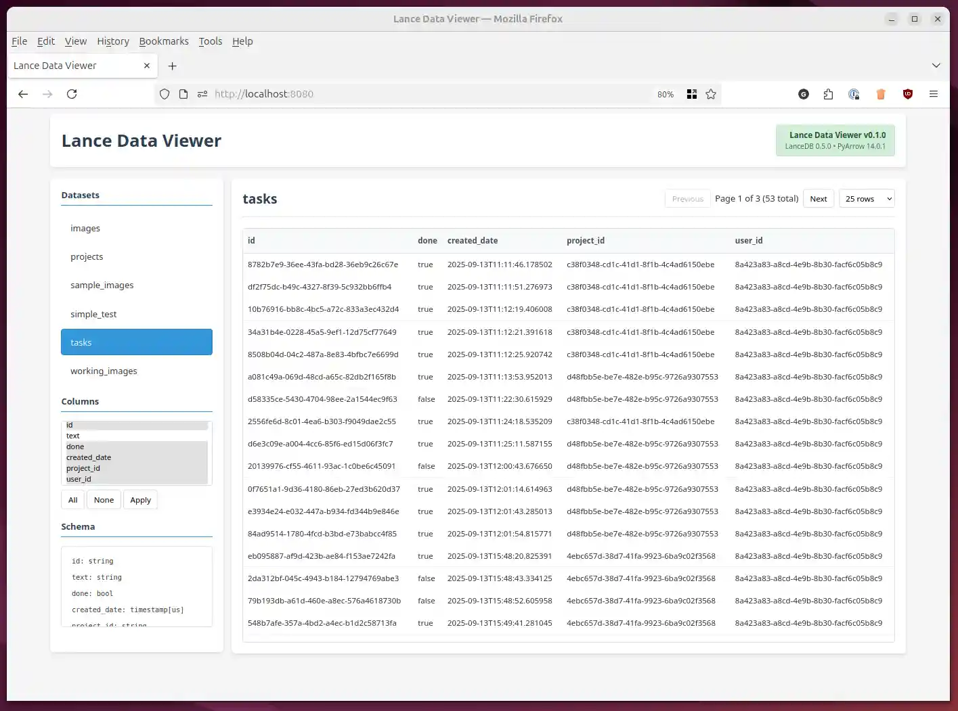Open the "25 rows" page size dropdown
The height and width of the screenshot is (711, 958).
tap(866, 198)
